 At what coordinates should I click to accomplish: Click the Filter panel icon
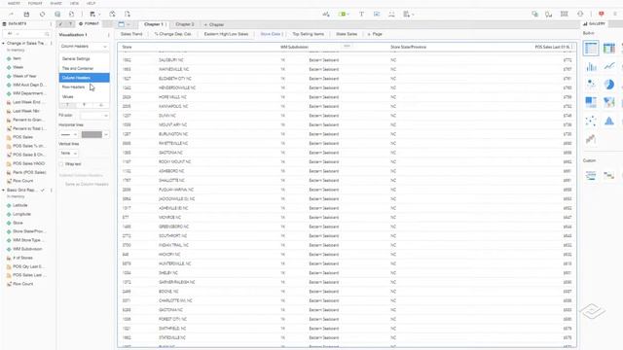point(70,24)
